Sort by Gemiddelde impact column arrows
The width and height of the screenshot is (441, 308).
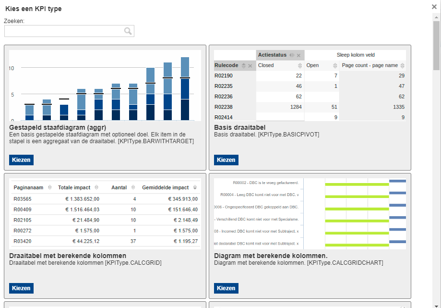point(195,187)
